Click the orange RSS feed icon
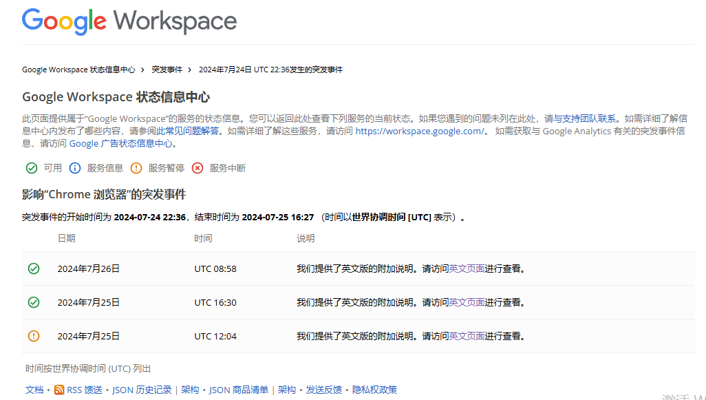The width and height of the screenshot is (706, 400). click(59, 390)
